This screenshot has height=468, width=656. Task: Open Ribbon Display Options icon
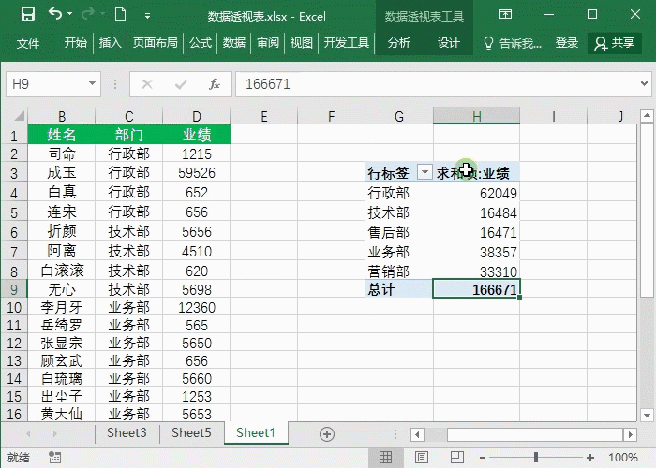pyautogui.click(x=505, y=15)
